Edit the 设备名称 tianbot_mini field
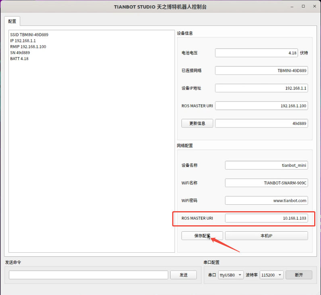Screen dimensions: 321x295 266,165
